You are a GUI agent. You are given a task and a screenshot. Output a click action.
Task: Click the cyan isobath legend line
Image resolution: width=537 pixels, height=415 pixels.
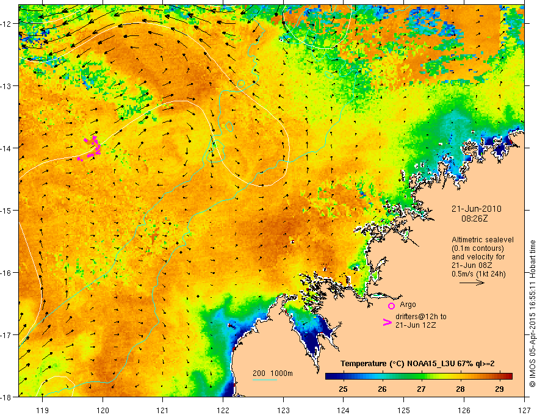(x=265, y=380)
